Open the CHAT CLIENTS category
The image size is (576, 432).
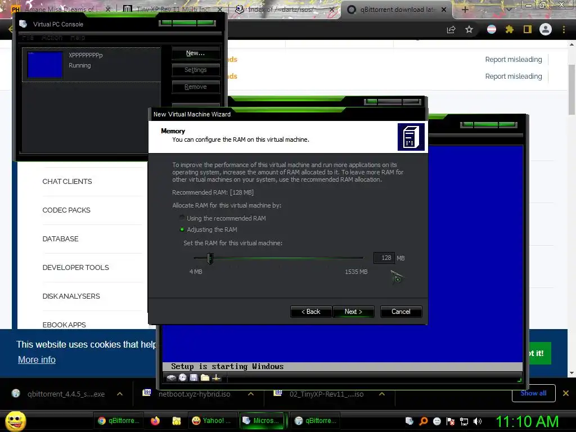point(67,182)
